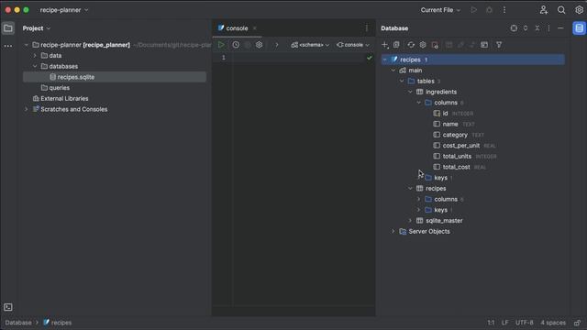Duplicate data source icon in Database toolbar
Viewport: 587px width, 330px height.
(396, 45)
